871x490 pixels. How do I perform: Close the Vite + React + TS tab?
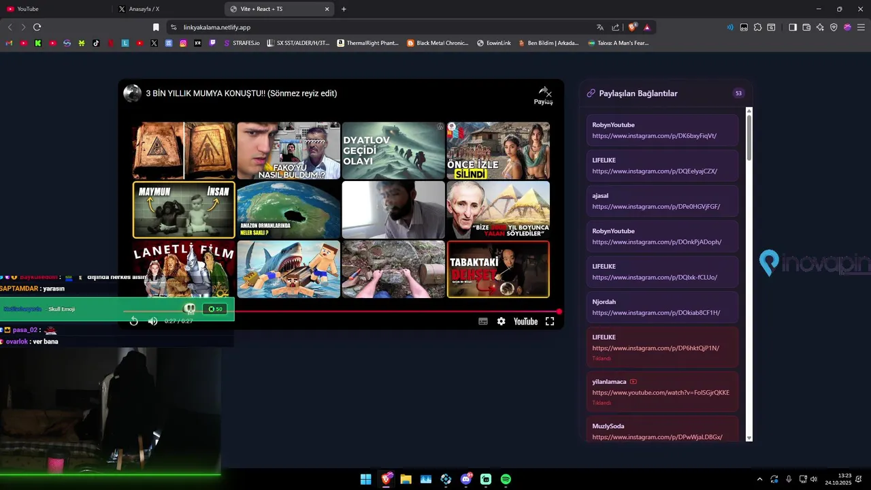(x=327, y=9)
